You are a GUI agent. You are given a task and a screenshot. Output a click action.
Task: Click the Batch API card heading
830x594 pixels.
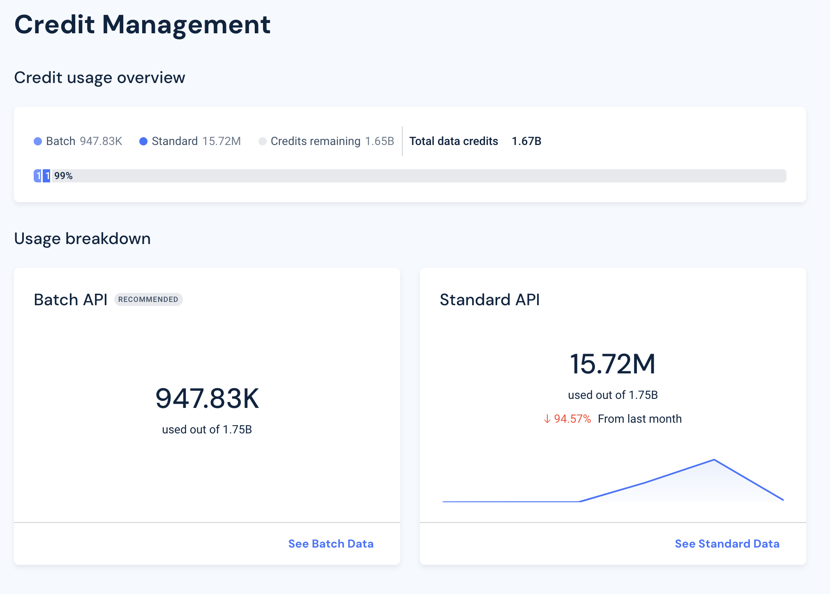[71, 300]
